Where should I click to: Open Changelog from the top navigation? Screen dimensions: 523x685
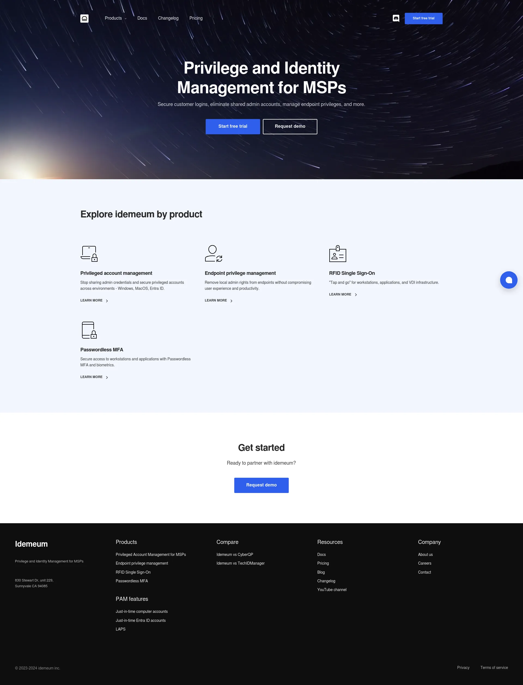tap(168, 18)
